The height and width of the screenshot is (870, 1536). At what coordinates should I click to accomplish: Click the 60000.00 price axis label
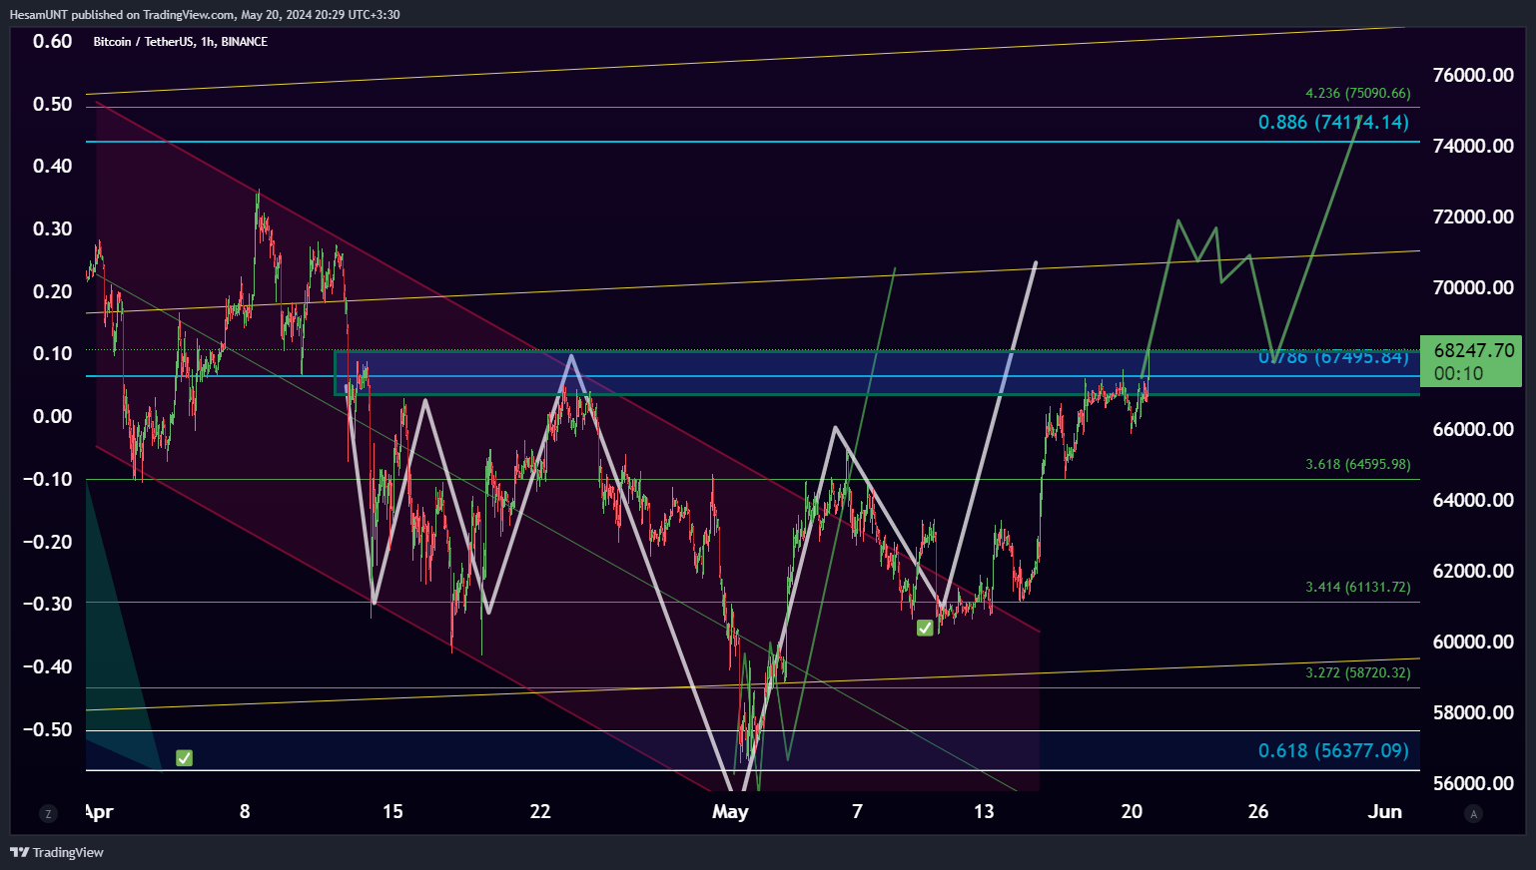tap(1473, 642)
